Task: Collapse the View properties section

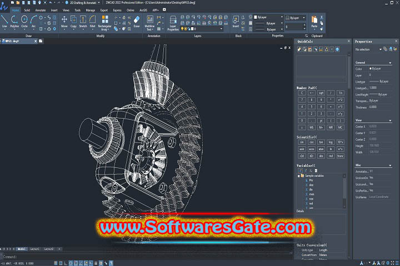Action: coord(390,120)
